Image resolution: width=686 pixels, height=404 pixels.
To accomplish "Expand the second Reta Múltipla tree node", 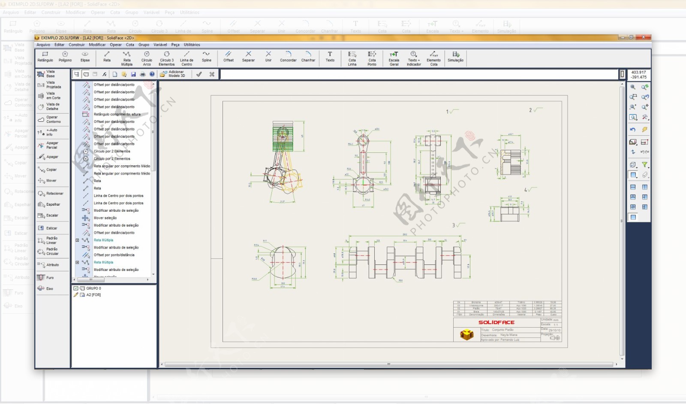I will tap(77, 262).
